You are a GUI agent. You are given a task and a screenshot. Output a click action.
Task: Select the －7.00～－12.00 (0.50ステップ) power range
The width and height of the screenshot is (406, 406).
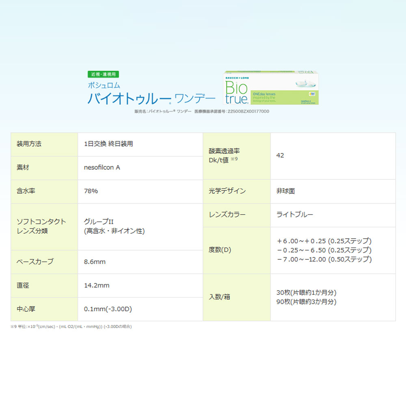(324, 259)
